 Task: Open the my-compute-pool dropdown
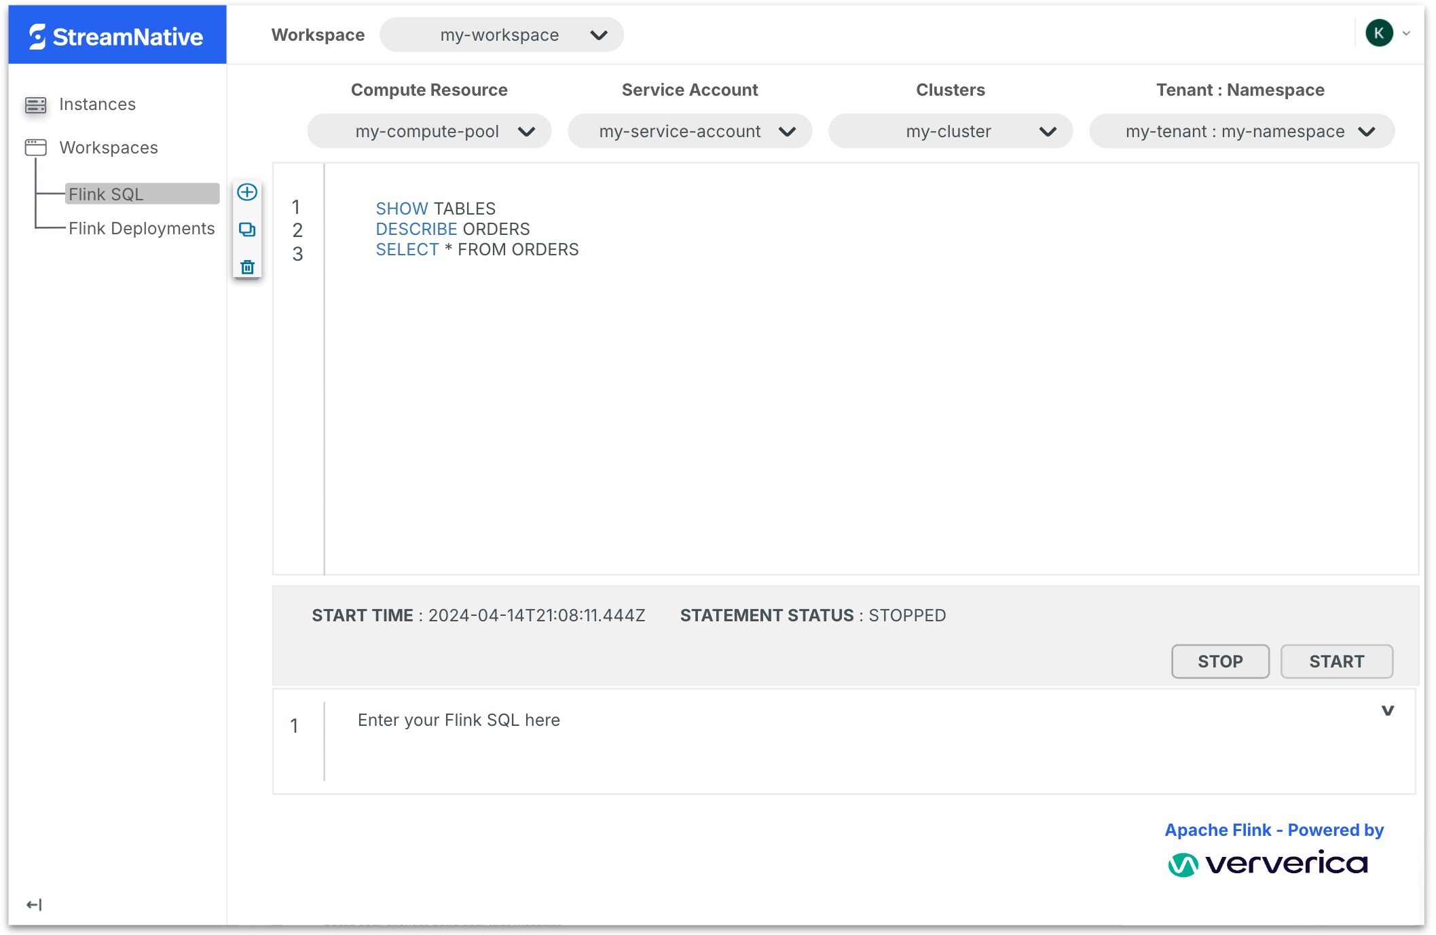pos(429,131)
